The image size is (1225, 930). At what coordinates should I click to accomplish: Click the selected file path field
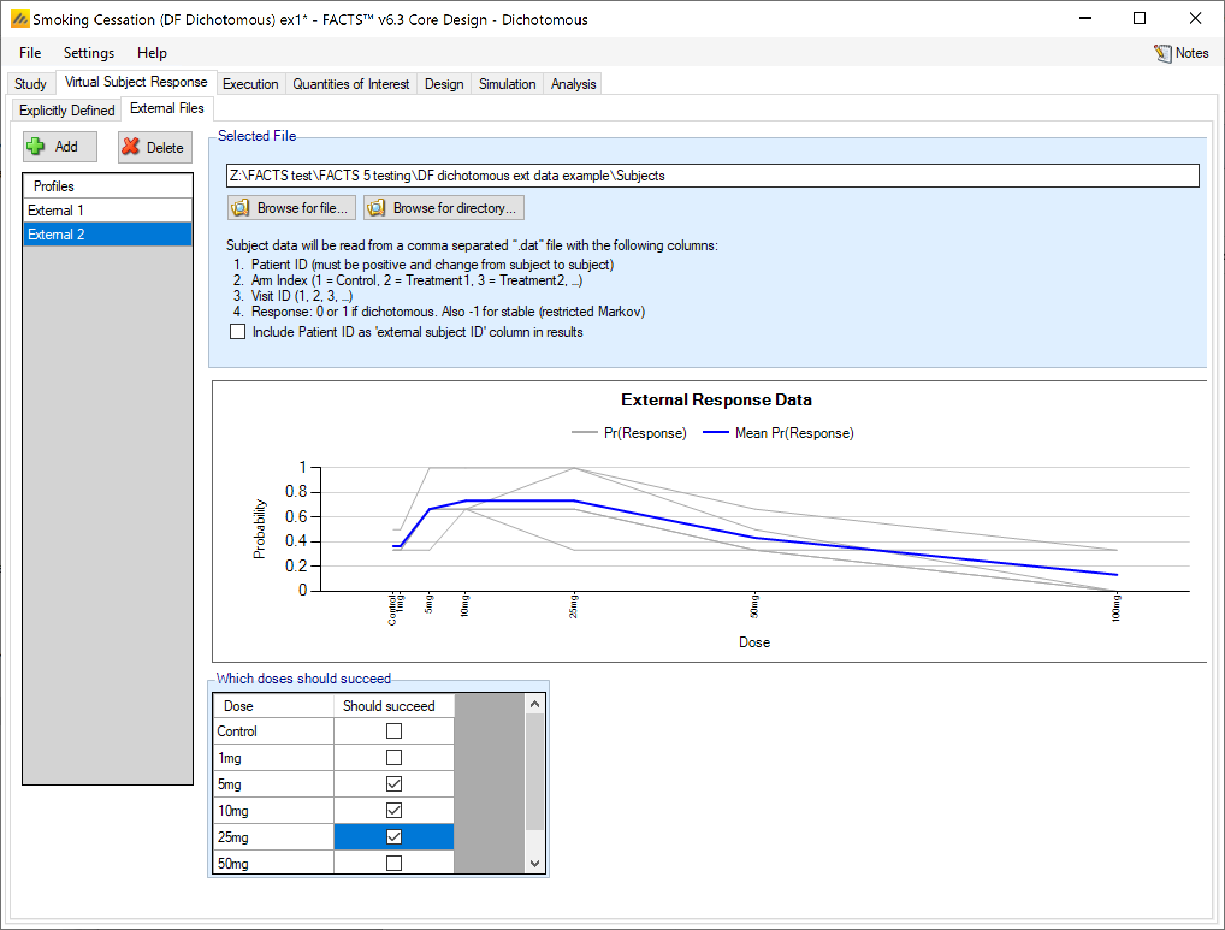(x=712, y=176)
